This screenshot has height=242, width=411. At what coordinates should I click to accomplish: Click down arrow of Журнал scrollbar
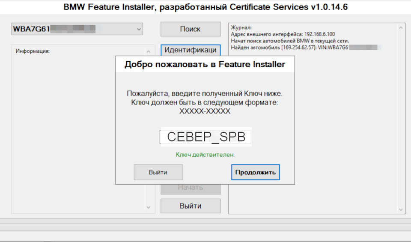click(401, 209)
